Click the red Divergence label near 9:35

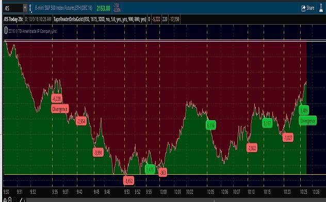(60, 109)
